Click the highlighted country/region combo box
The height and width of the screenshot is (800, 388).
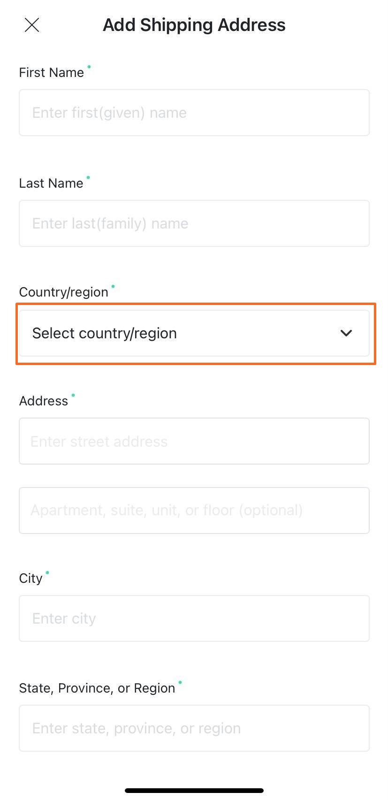pyautogui.click(x=194, y=333)
